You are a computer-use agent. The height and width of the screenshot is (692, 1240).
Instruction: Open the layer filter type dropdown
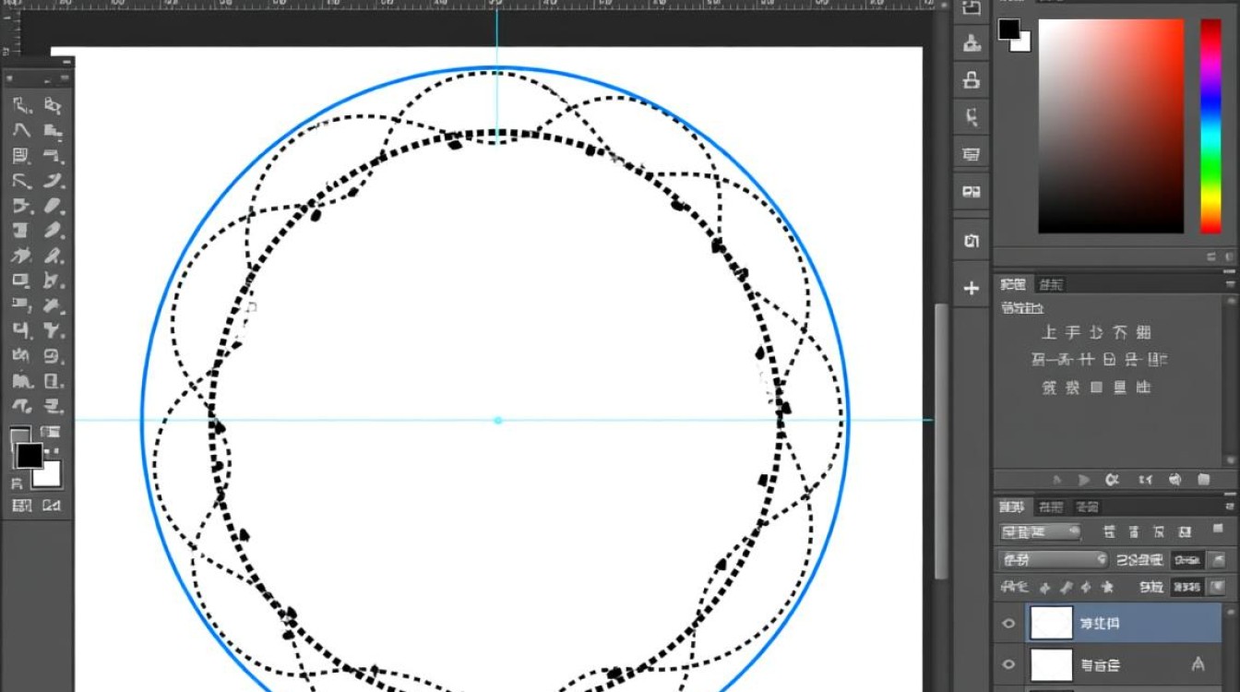pos(1040,532)
